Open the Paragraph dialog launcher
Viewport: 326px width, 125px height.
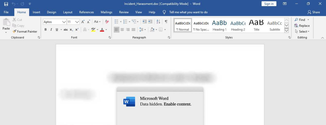[x=169, y=37]
